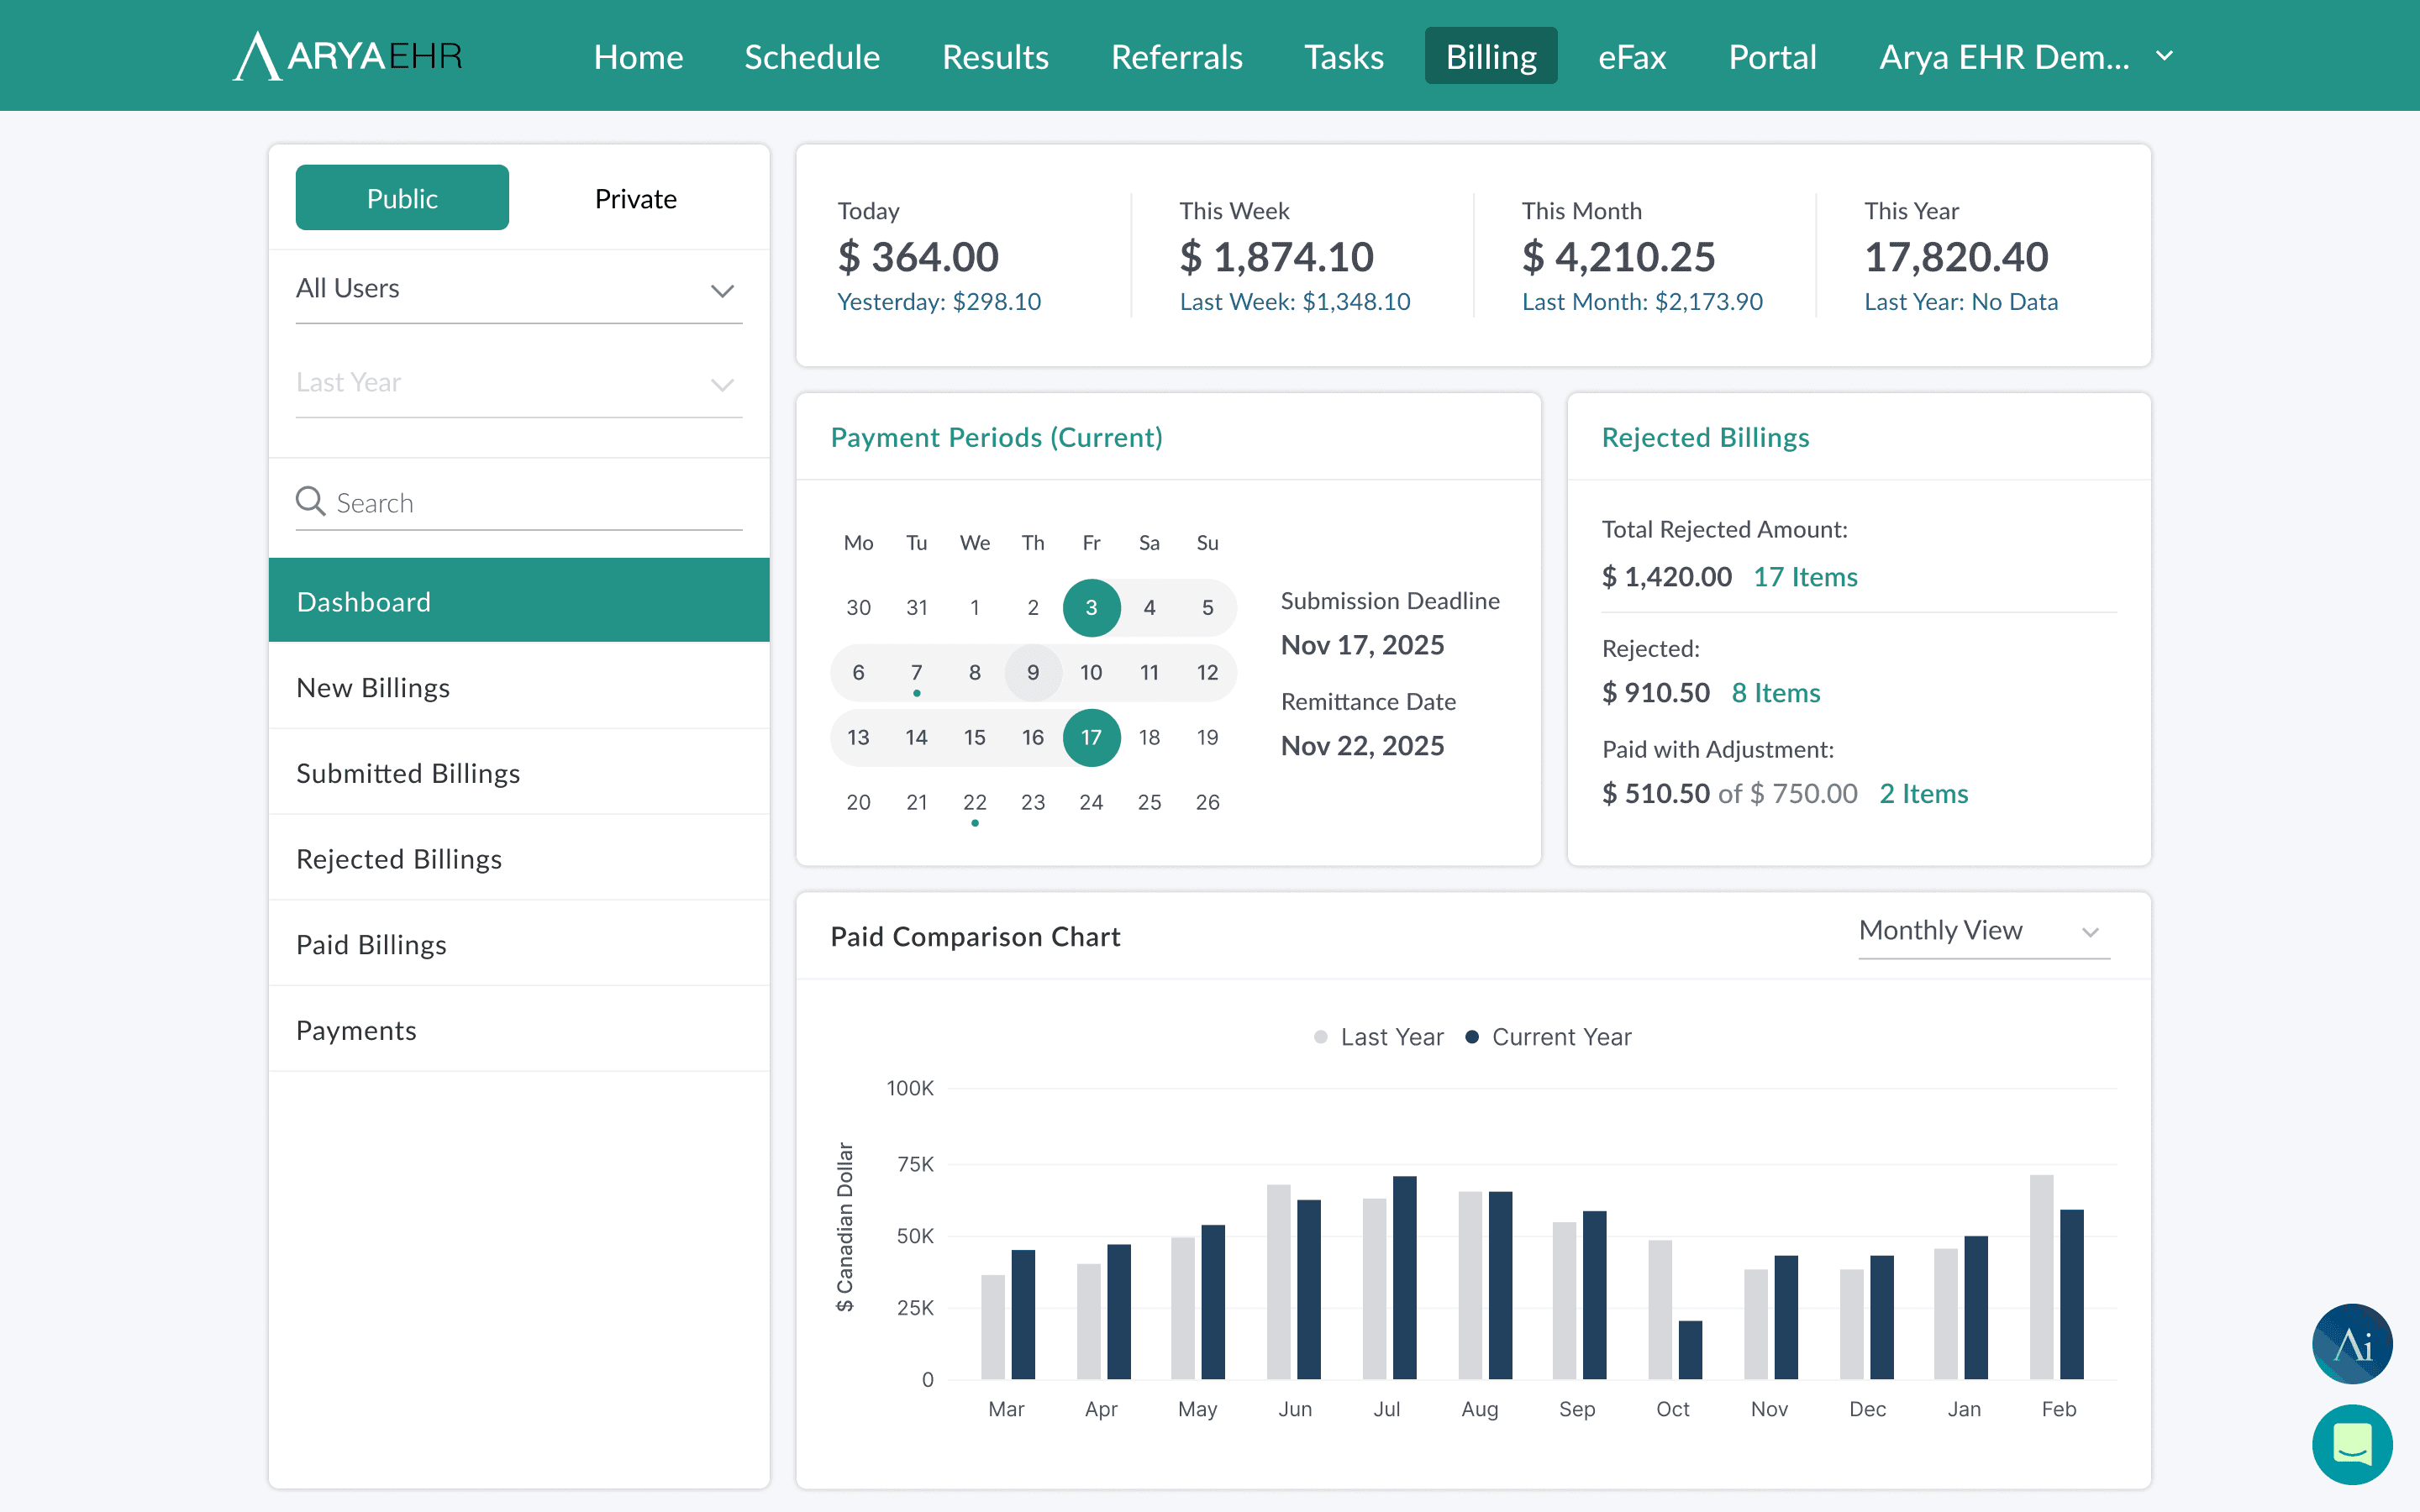This screenshot has height=1512, width=2420.
Task: Switch to Public billing
Action: (402, 198)
